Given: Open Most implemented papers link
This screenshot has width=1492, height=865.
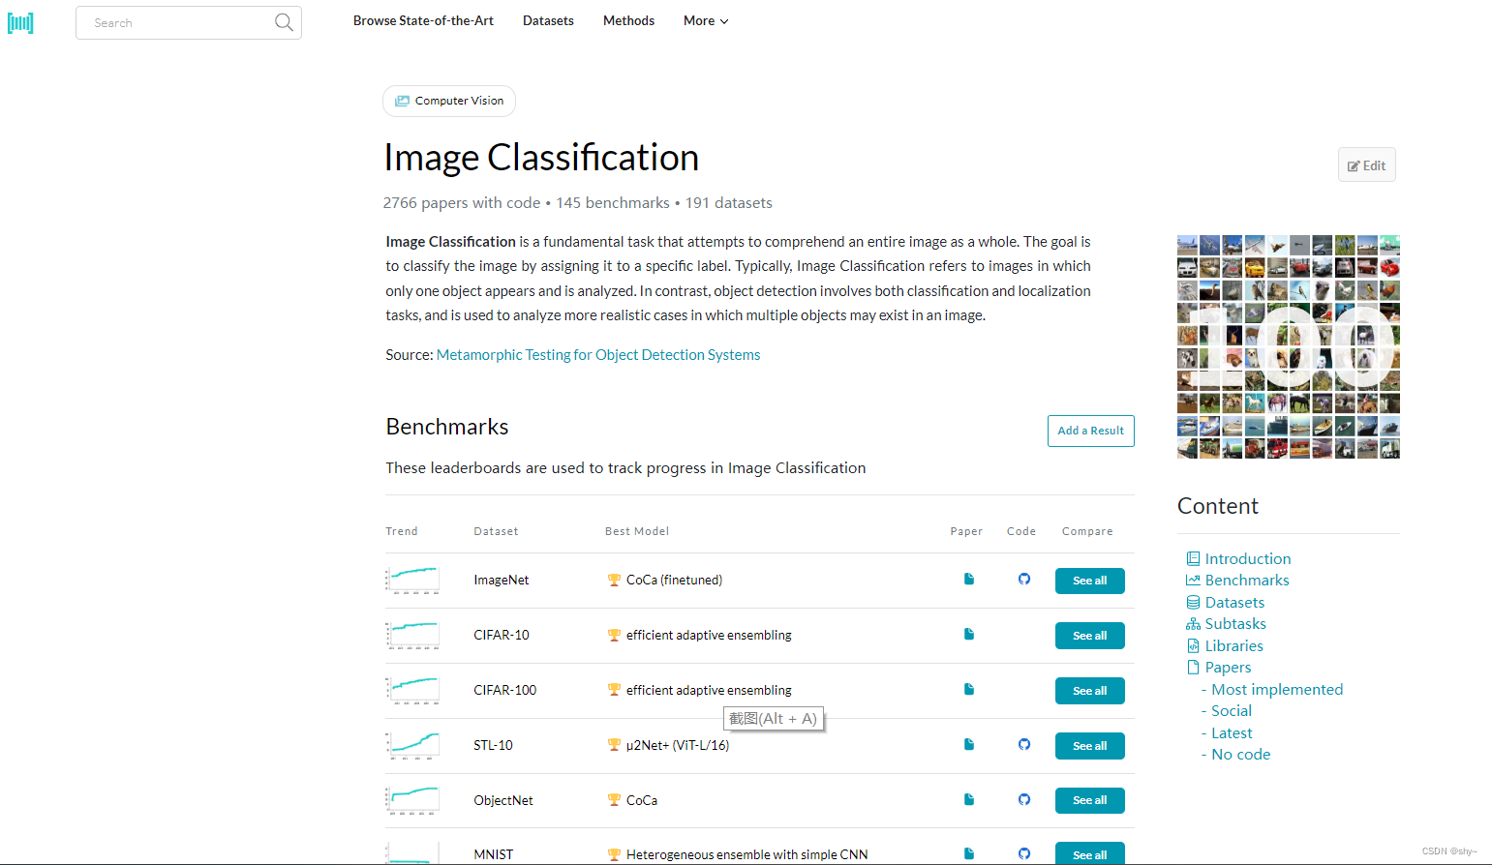Looking at the screenshot, I should 1277,689.
